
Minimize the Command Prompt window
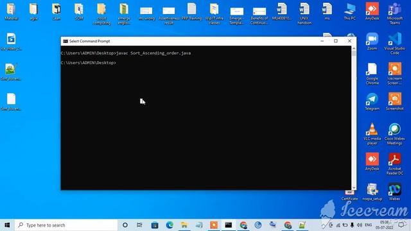coord(322,41)
